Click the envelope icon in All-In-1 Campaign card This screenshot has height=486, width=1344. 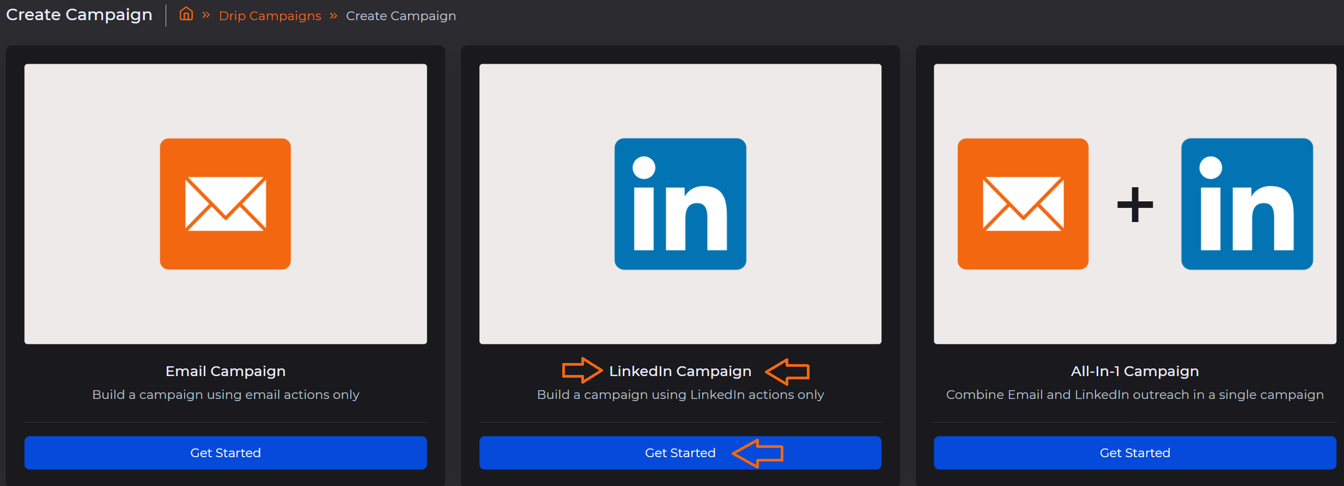pos(1023,204)
